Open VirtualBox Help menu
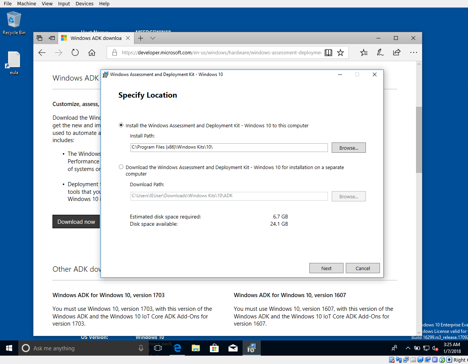 pos(104,3)
